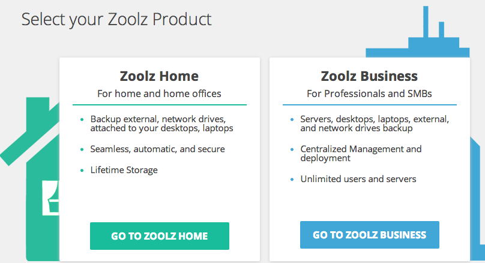Click the GO TO ZOOLZ BUSINESS button

(370, 235)
